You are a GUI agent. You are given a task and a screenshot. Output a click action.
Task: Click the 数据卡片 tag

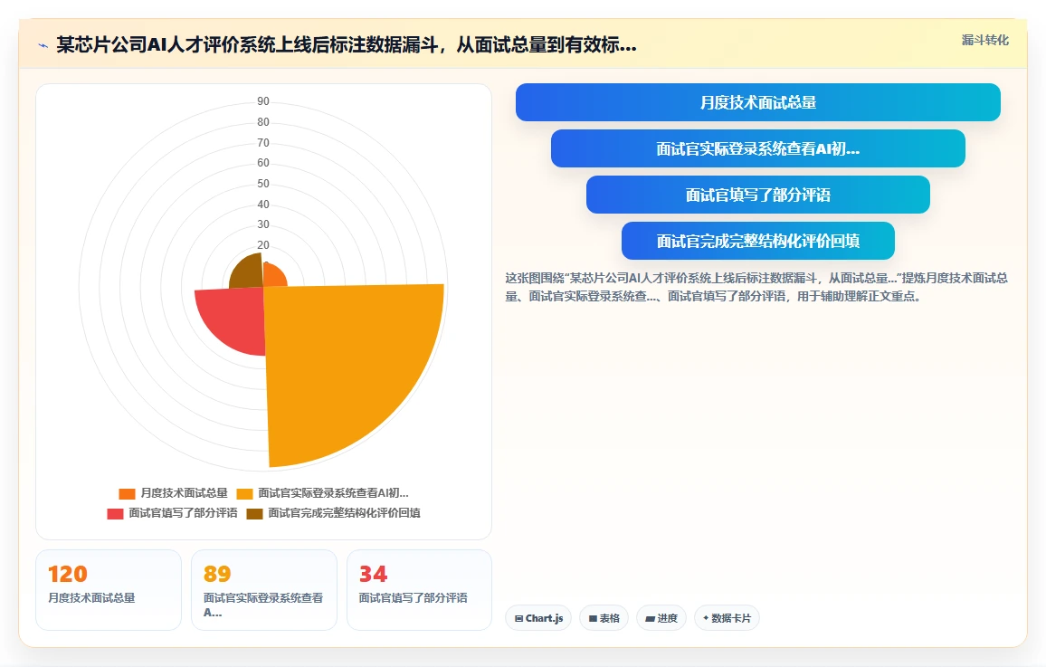point(727,618)
